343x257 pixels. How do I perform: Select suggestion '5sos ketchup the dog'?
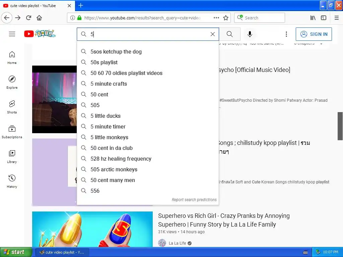(x=148, y=52)
